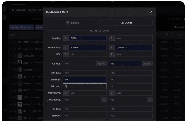187x121 pixels.
Task: Switch to the Solana tab
Action: click(x=73, y=23)
